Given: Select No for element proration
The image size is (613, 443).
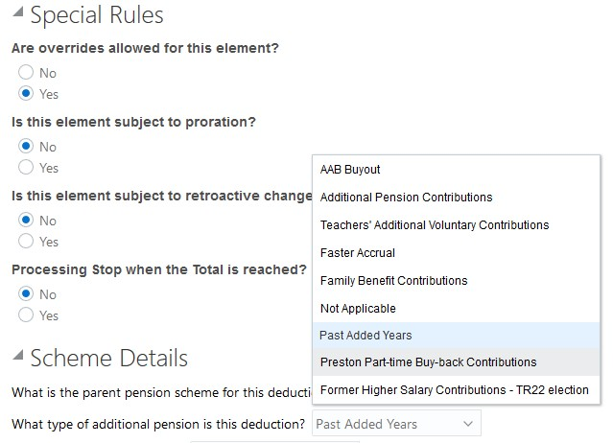Looking at the screenshot, I should point(26,147).
